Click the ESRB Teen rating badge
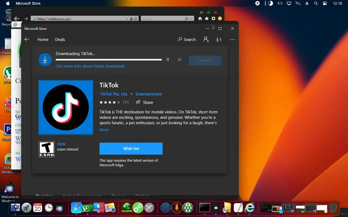Screen dimensions: 348x217 pyautogui.click(x=47, y=149)
